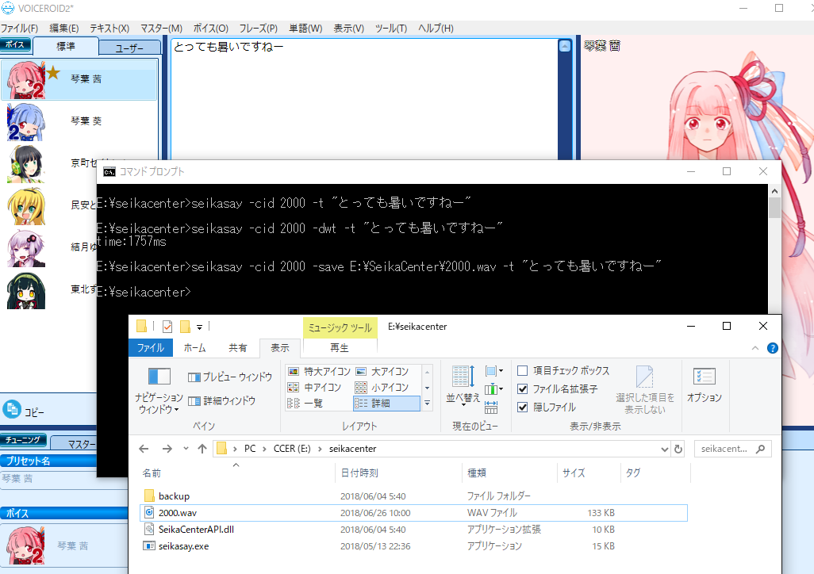Click the Copy (コピー) icon in VOICEROID2
Screen dimensions: 814x574
pyautogui.click(x=12, y=409)
